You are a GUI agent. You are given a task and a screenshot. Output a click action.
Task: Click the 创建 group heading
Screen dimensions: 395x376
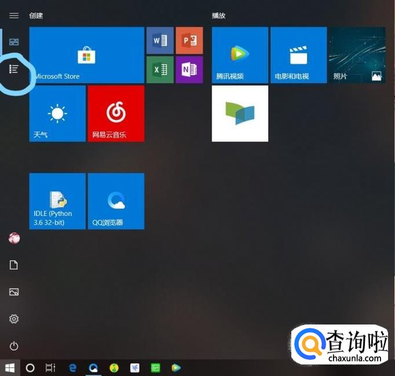(36, 16)
